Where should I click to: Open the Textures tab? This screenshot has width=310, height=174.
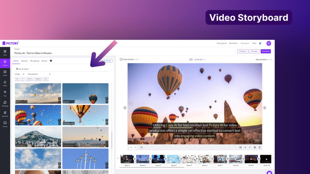[25, 61]
